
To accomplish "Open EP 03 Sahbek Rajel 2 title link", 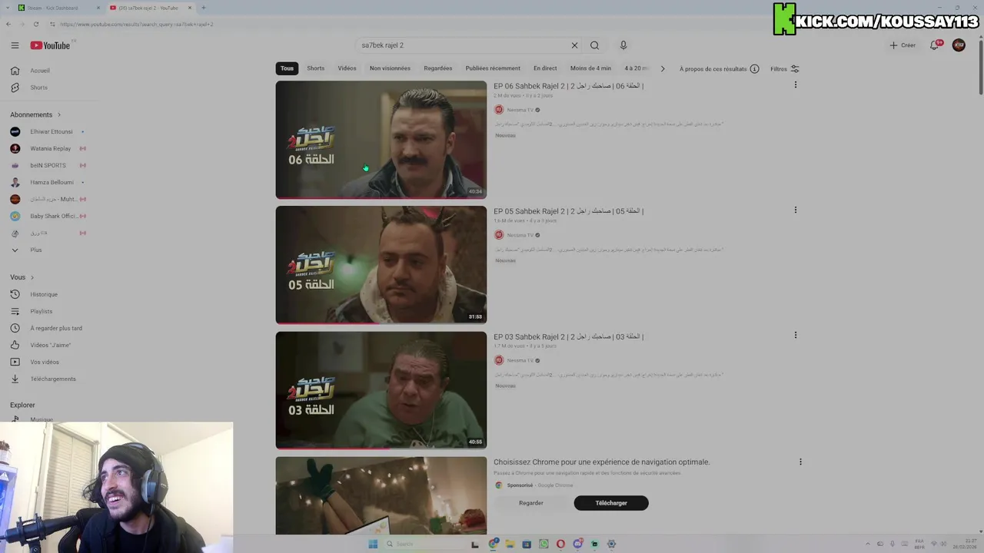I will coord(569,336).
